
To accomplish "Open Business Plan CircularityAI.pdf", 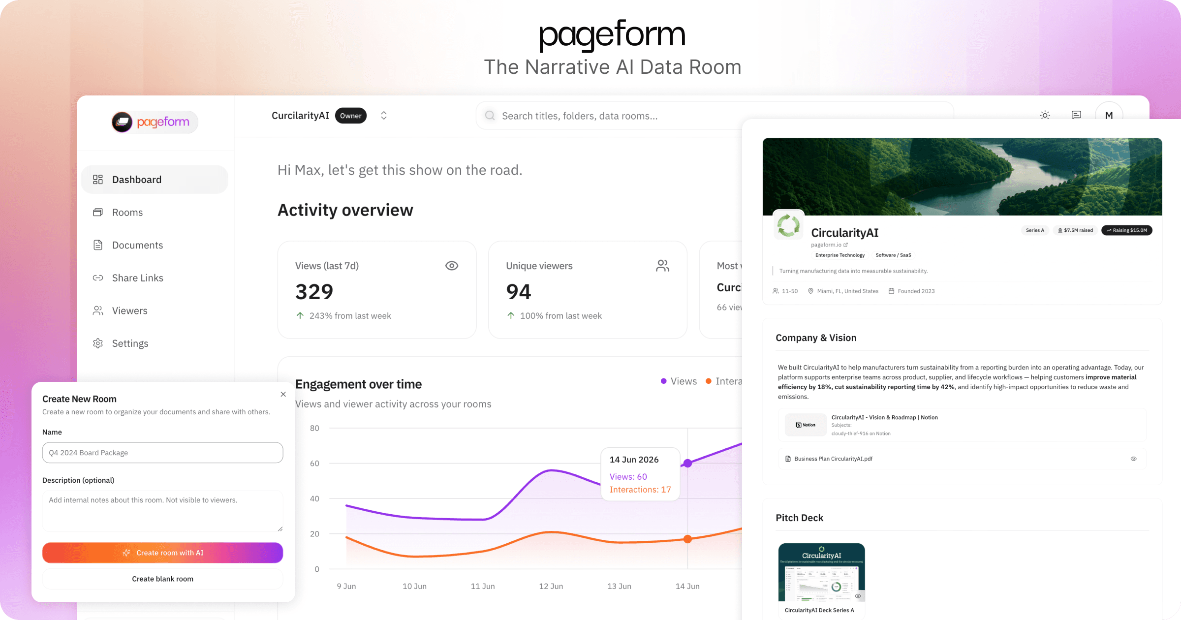I will pyautogui.click(x=962, y=459).
